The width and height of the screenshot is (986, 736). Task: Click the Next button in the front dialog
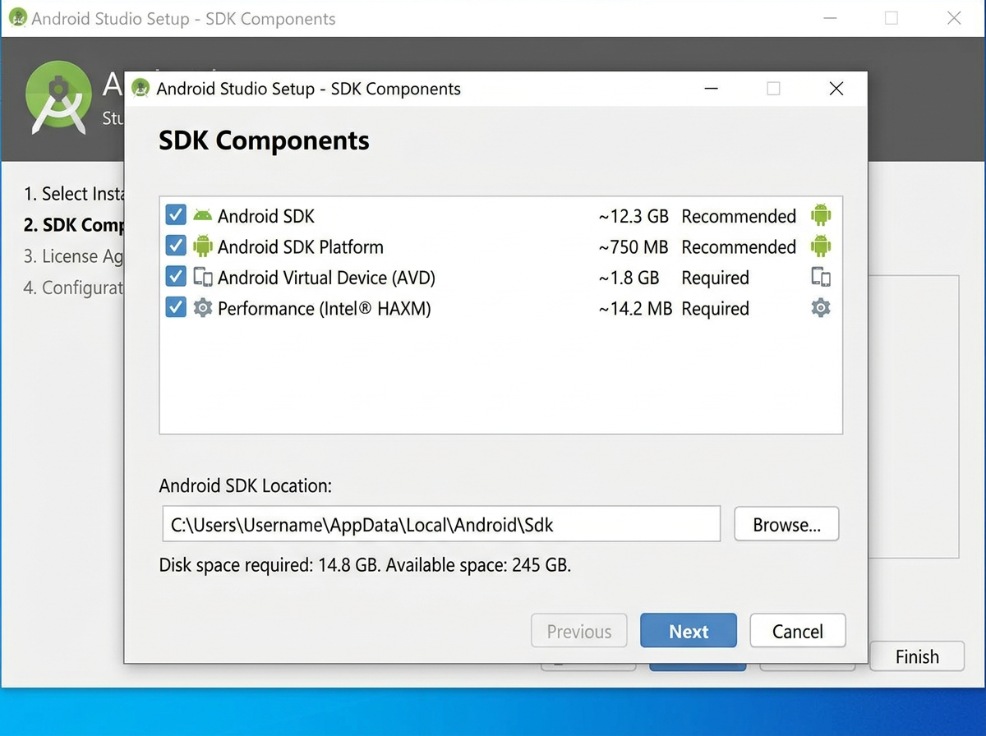tap(689, 631)
